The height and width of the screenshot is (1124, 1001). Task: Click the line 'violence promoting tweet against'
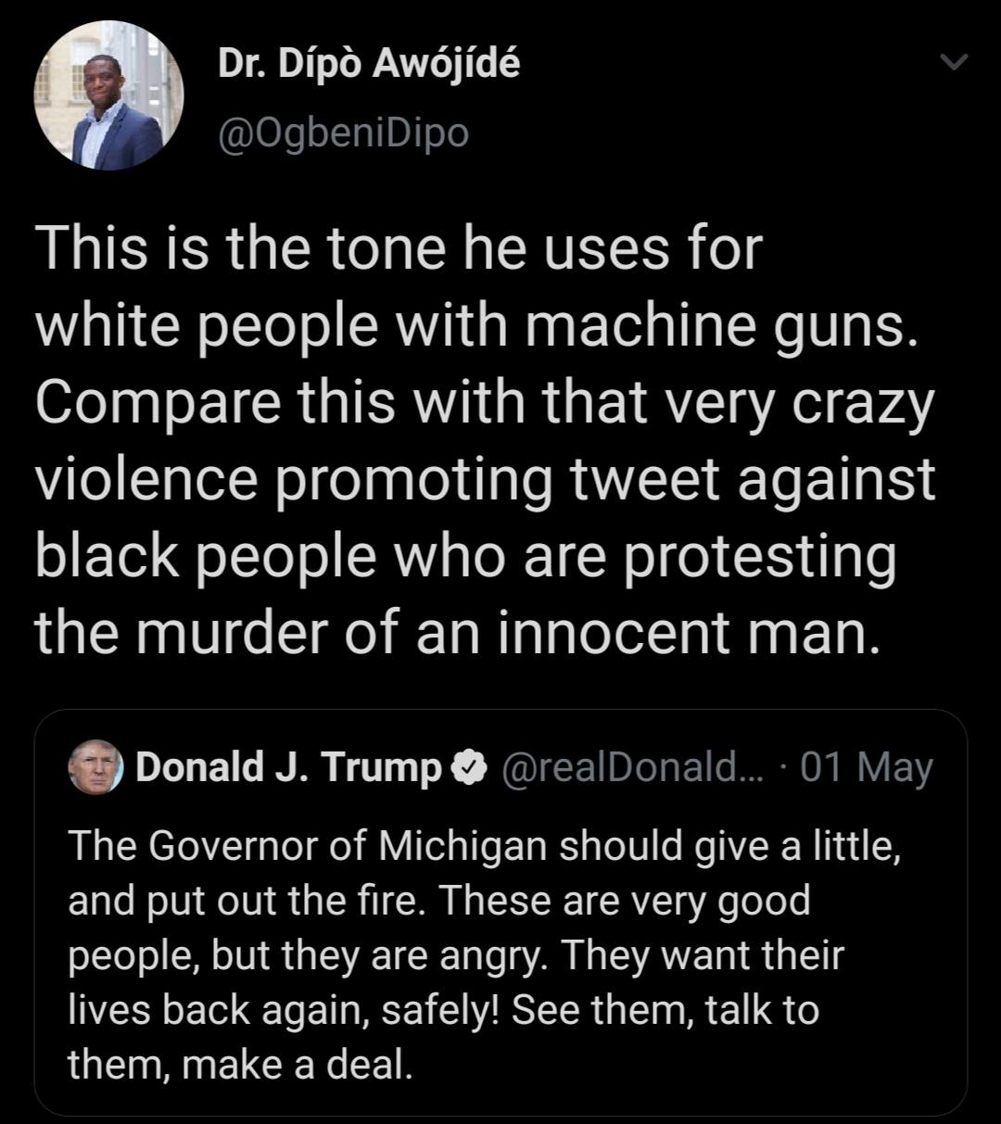(485, 479)
